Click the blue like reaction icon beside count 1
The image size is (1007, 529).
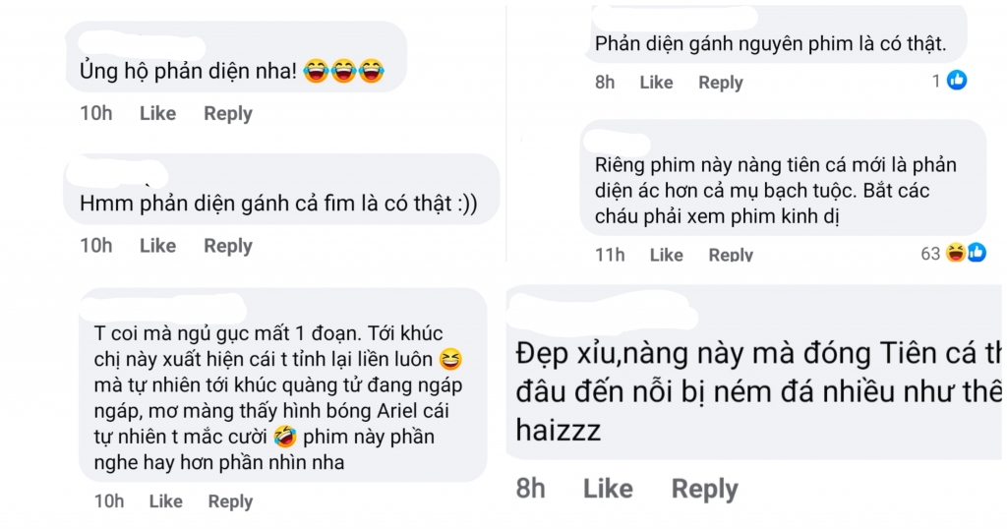957,81
